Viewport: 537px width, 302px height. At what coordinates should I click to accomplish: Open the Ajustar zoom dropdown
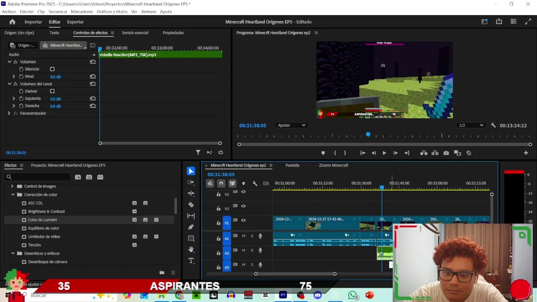[292, 125]
